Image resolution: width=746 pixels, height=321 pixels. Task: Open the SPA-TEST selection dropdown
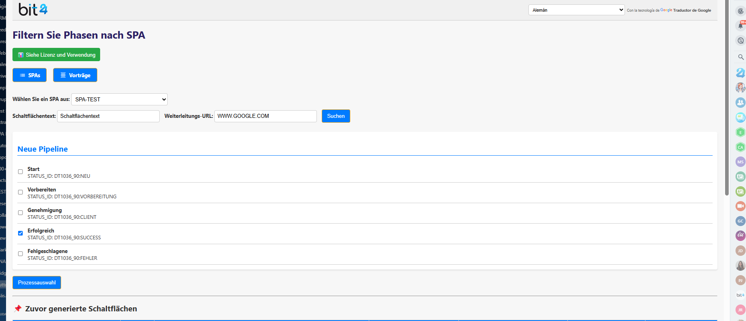(119, 99)
